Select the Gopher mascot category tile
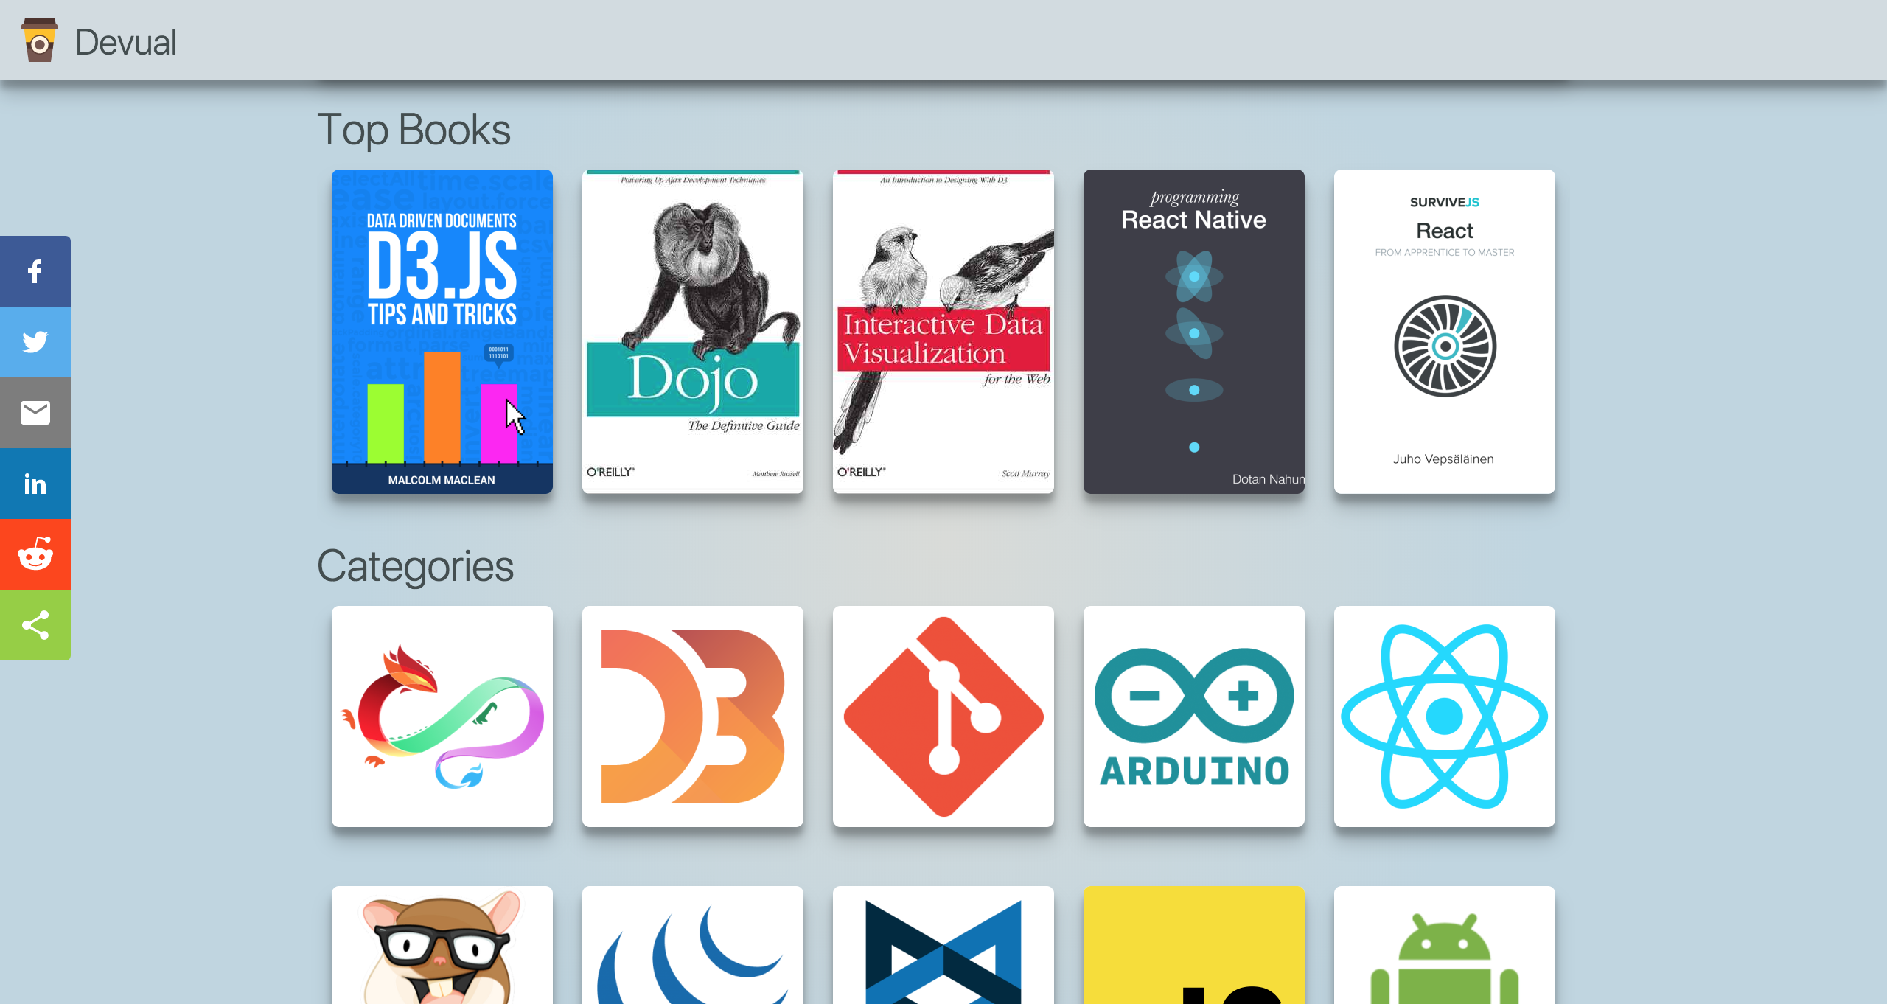The width and height of the screenshot is (1887, 1004). pos(442,951)
